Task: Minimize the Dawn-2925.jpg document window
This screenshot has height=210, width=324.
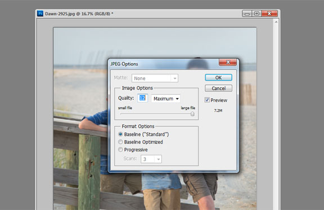Action: click(247, 14)
